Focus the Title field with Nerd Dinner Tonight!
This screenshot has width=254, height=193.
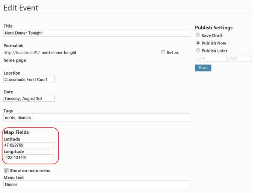click(x=97, y=33)
